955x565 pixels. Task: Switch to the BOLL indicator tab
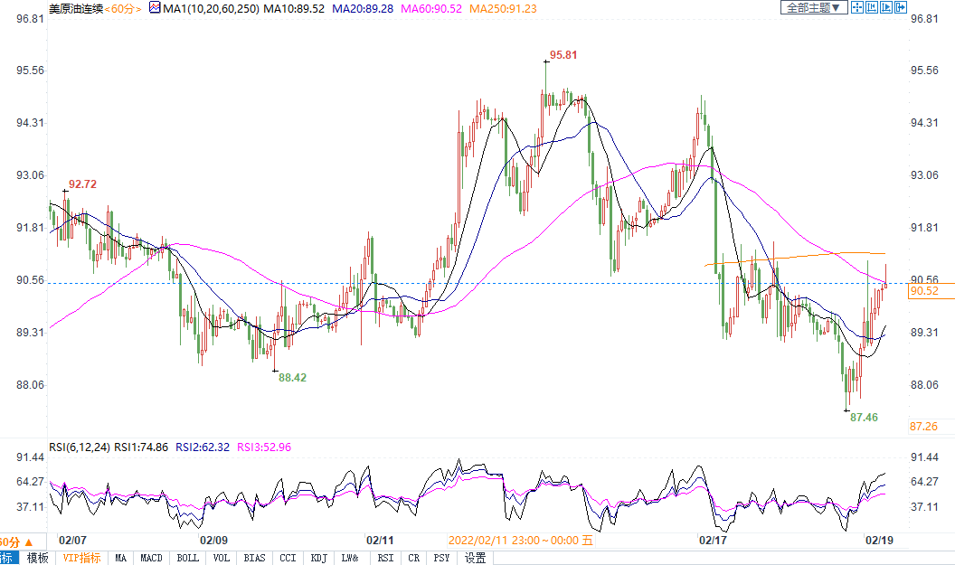tap(187, 558)
